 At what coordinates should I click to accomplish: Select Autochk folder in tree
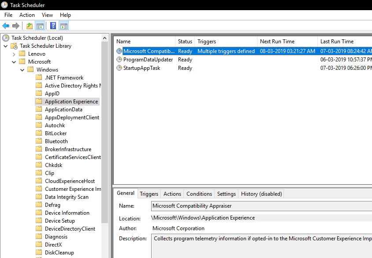55,125
